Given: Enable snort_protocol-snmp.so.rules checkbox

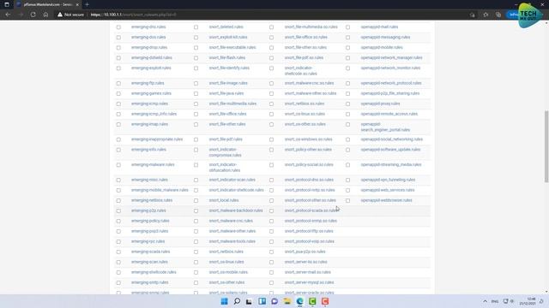Looking at the screenshot, I should pos(272,221).
